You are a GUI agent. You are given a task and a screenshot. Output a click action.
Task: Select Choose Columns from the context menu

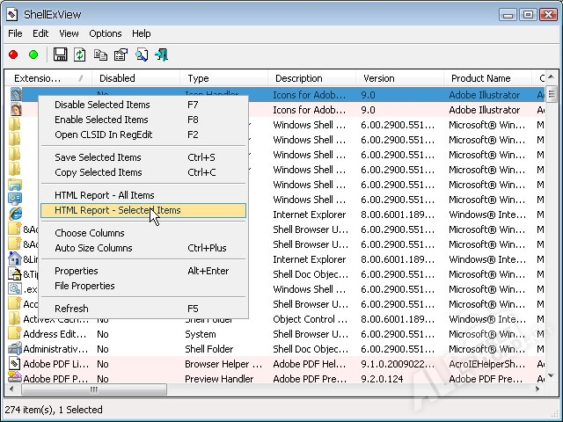tap(90, 233)
